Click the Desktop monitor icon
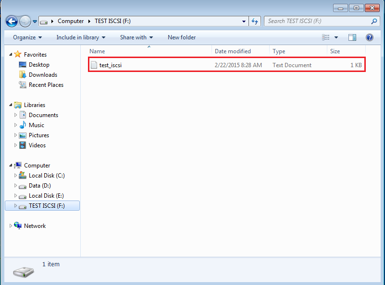This screenshot has height=285, width=385. click(23, 65)
